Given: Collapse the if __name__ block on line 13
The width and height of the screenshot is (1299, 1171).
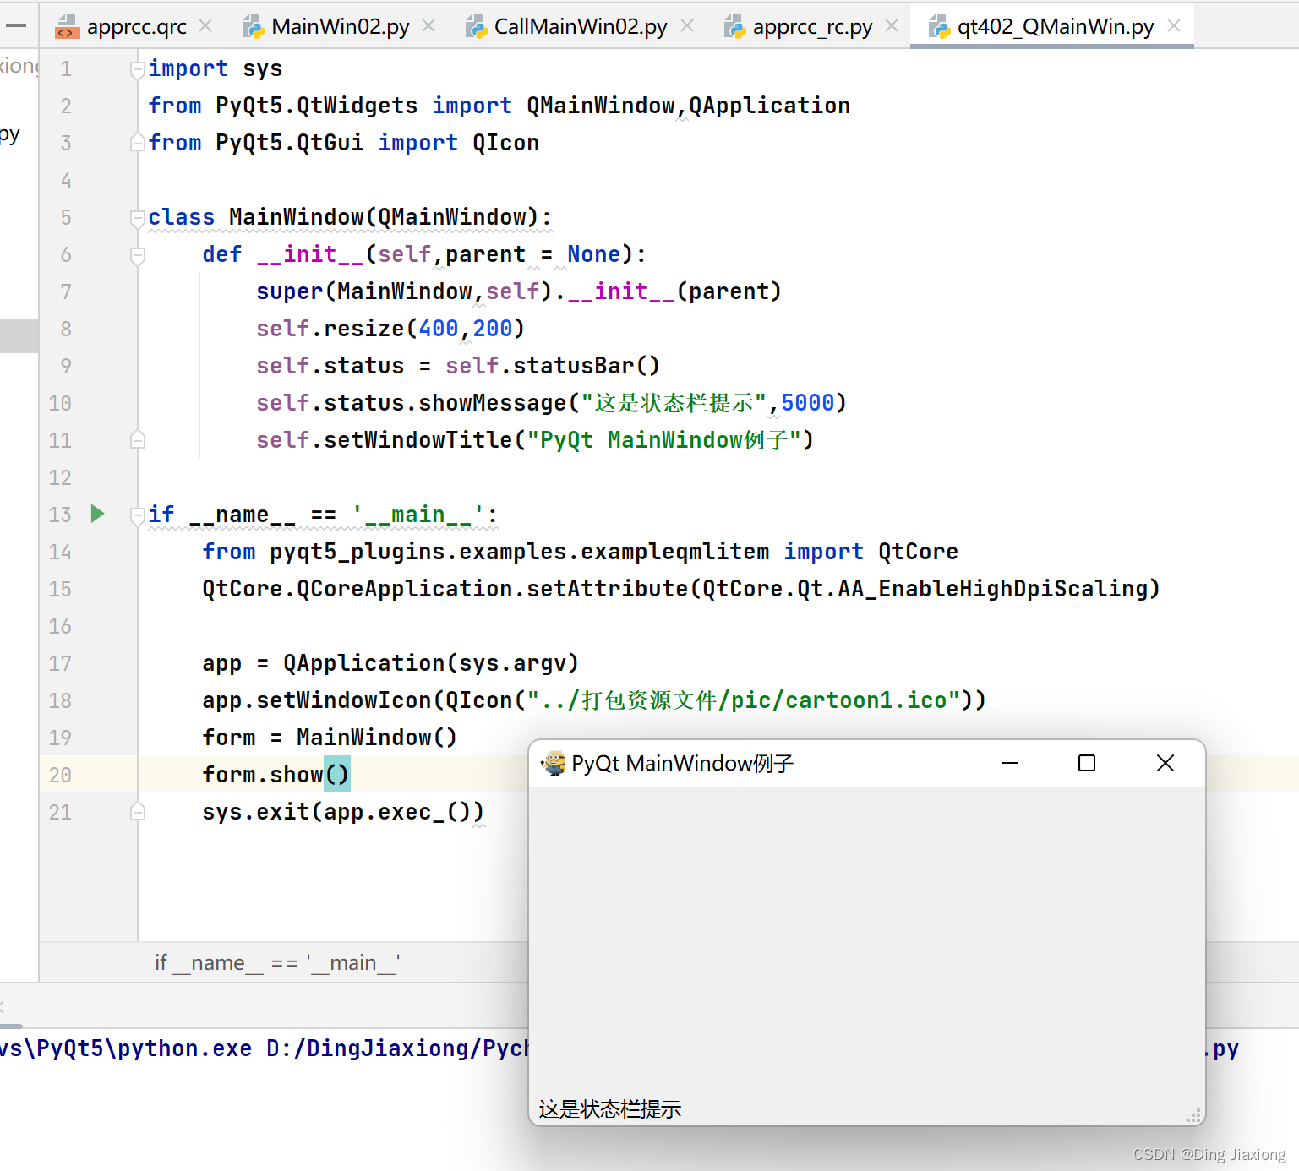Looking at the screenshot, I should pos(138,515).
